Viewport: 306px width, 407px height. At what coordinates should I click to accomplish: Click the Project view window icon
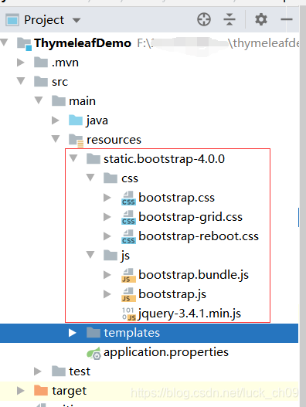(x=12, y=20)
